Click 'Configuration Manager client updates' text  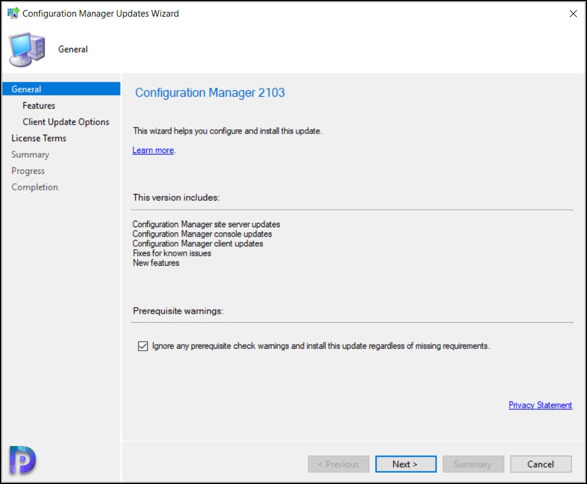(x=197, y=244)
